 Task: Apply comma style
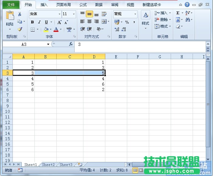(134, 22)
